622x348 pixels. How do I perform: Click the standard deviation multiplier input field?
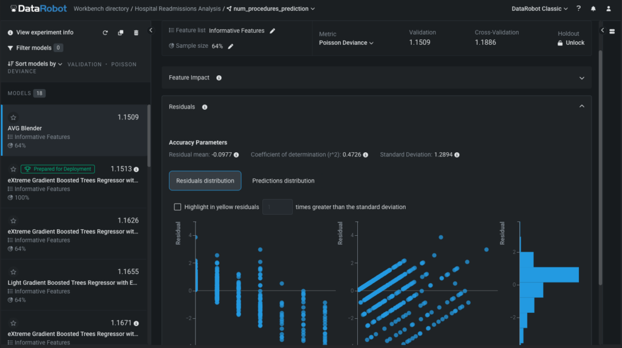click(x=277, y=207)
